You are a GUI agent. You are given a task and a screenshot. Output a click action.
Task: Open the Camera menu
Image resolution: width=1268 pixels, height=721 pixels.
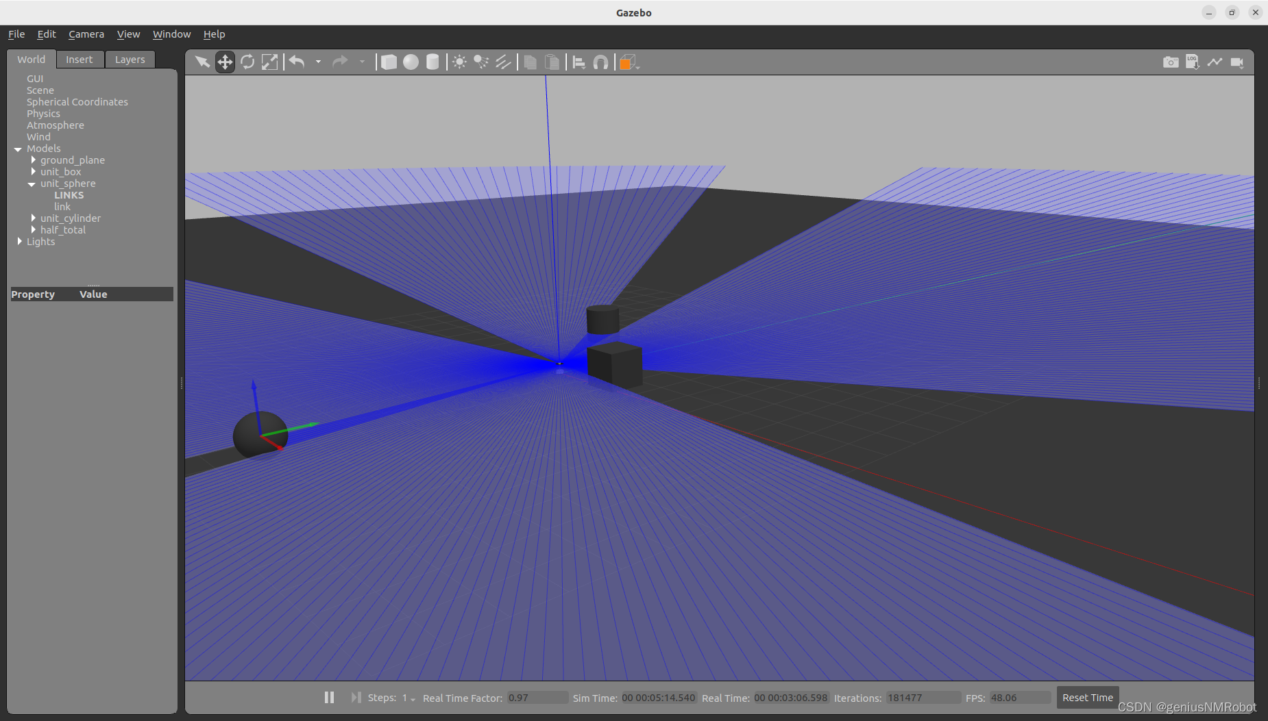pyautogui.click(x=86, y=34)
